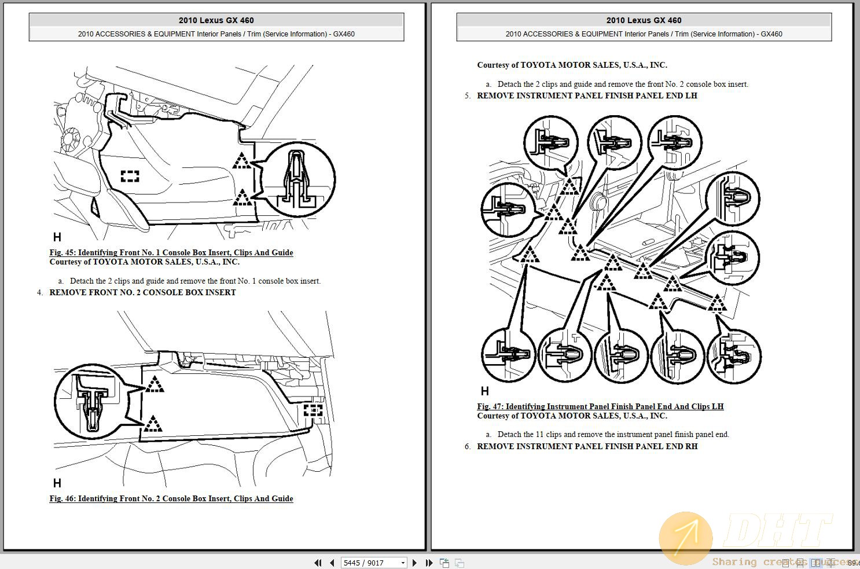
Task: Click heading REMOVE INSTRUMENT PANEL FINISH PANEL END RH
Action: click(x=587, y=446)
